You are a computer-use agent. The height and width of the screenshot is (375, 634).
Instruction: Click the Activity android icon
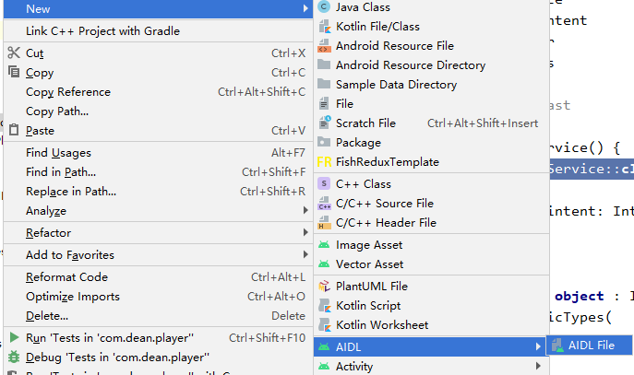pyautogui.click(x=324, y=366)
